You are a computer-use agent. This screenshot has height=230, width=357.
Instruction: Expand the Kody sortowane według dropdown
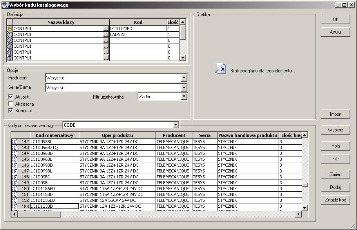[176, 125]
